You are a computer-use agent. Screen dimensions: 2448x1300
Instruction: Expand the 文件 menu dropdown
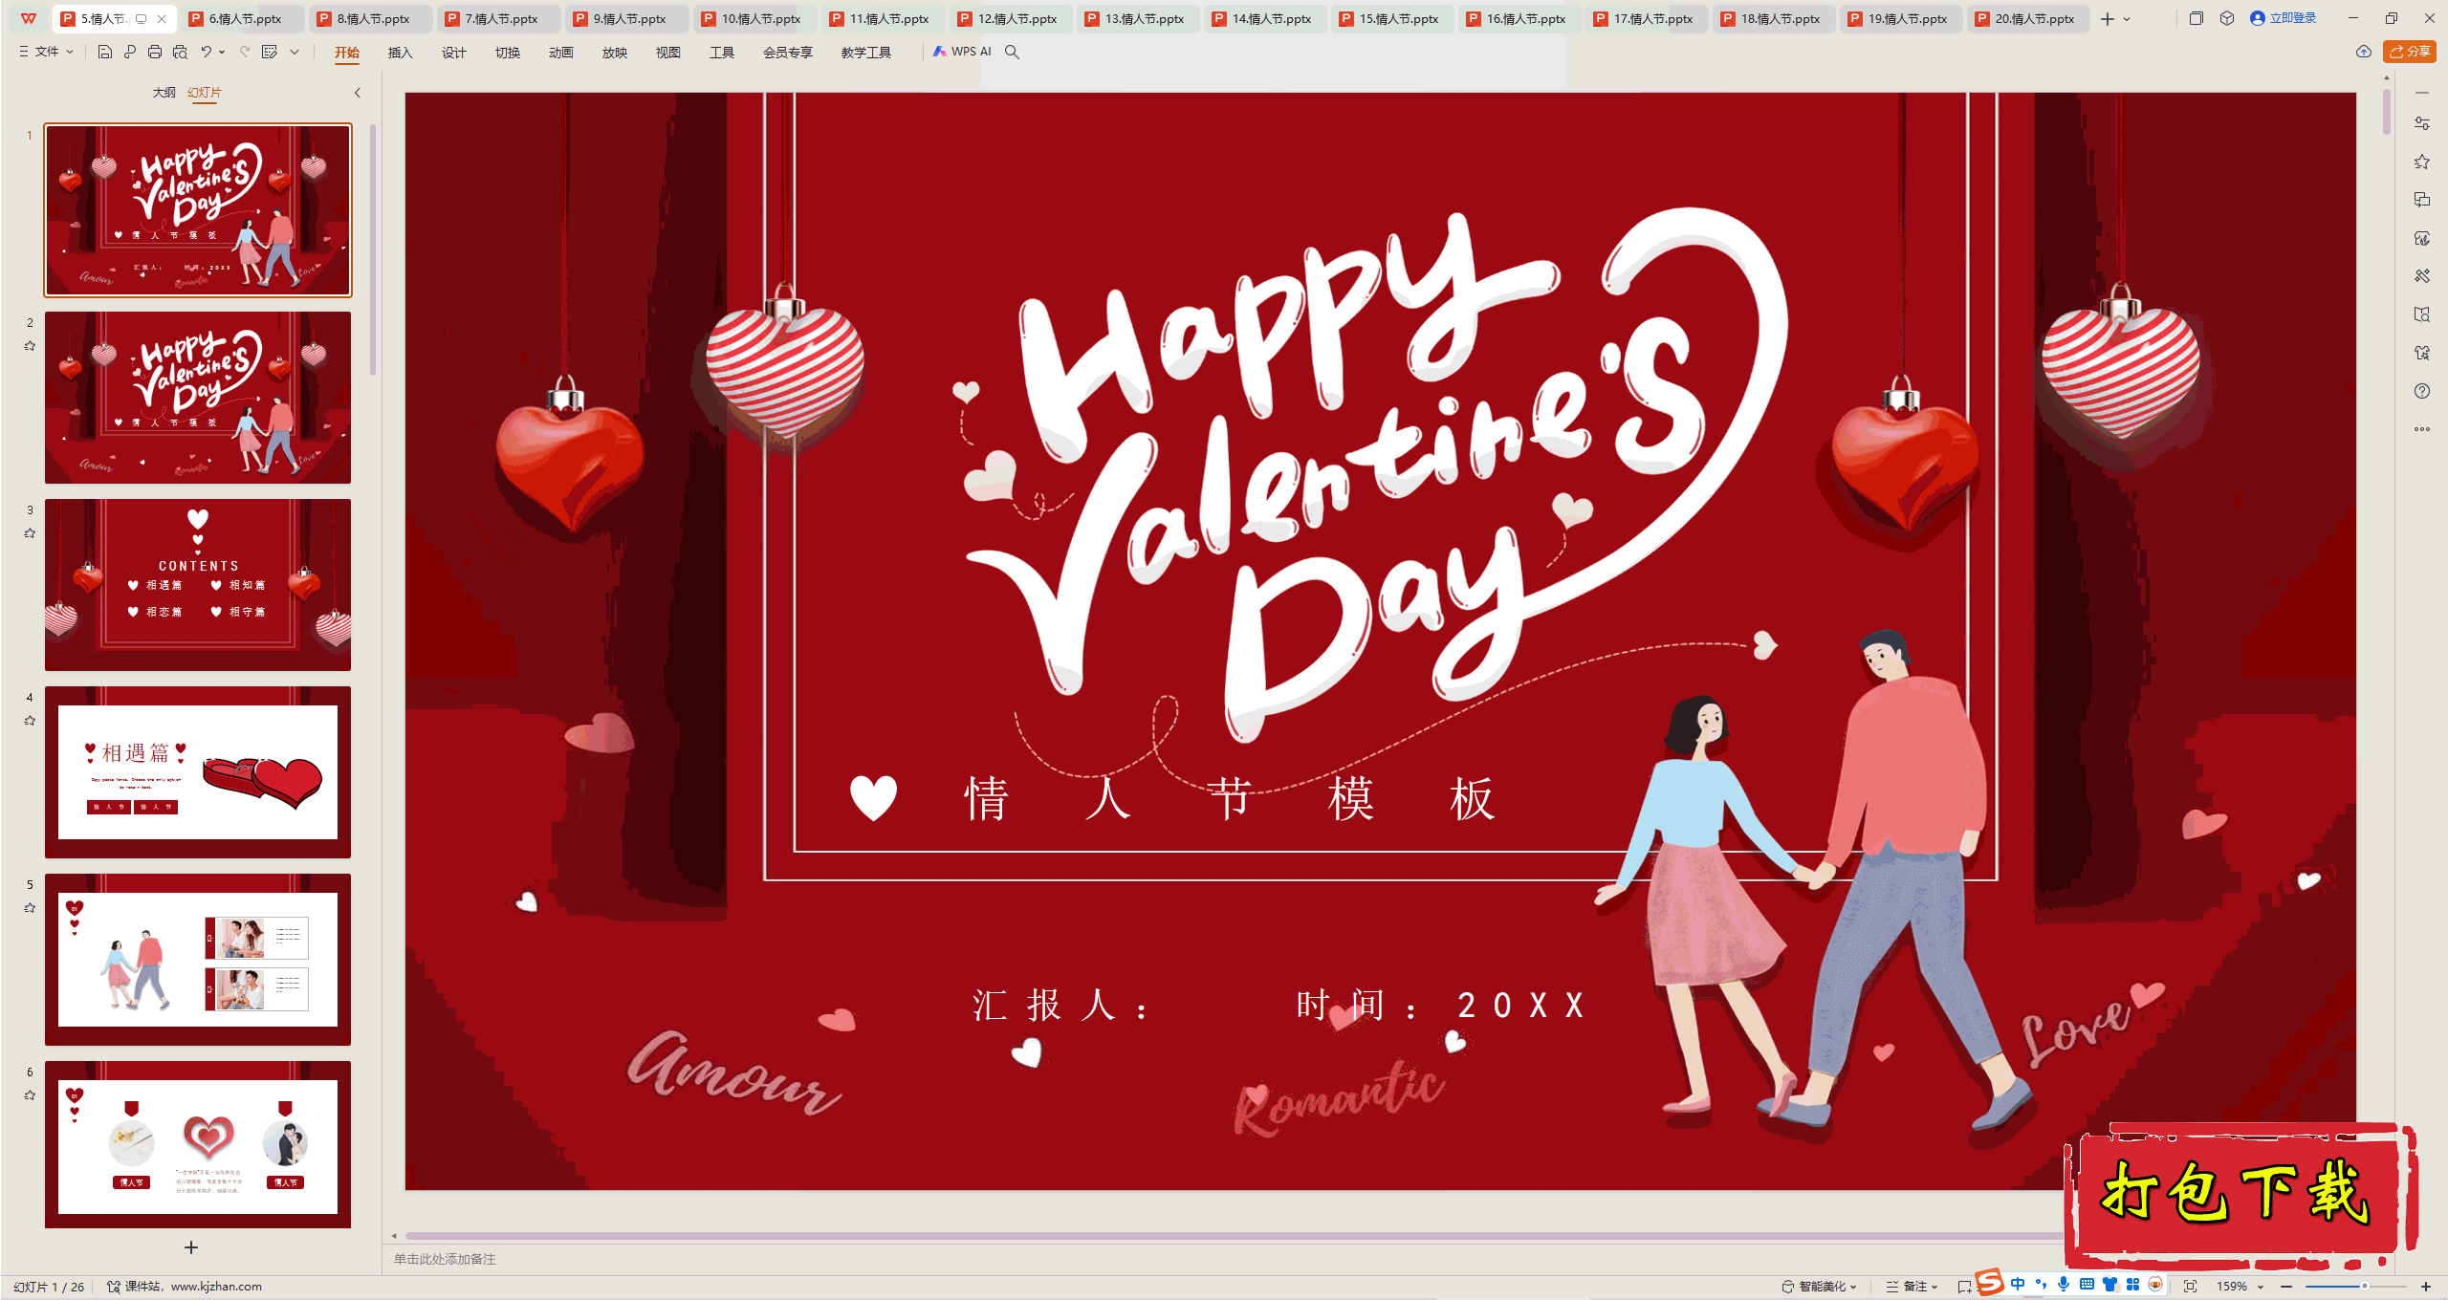[47, 52]
